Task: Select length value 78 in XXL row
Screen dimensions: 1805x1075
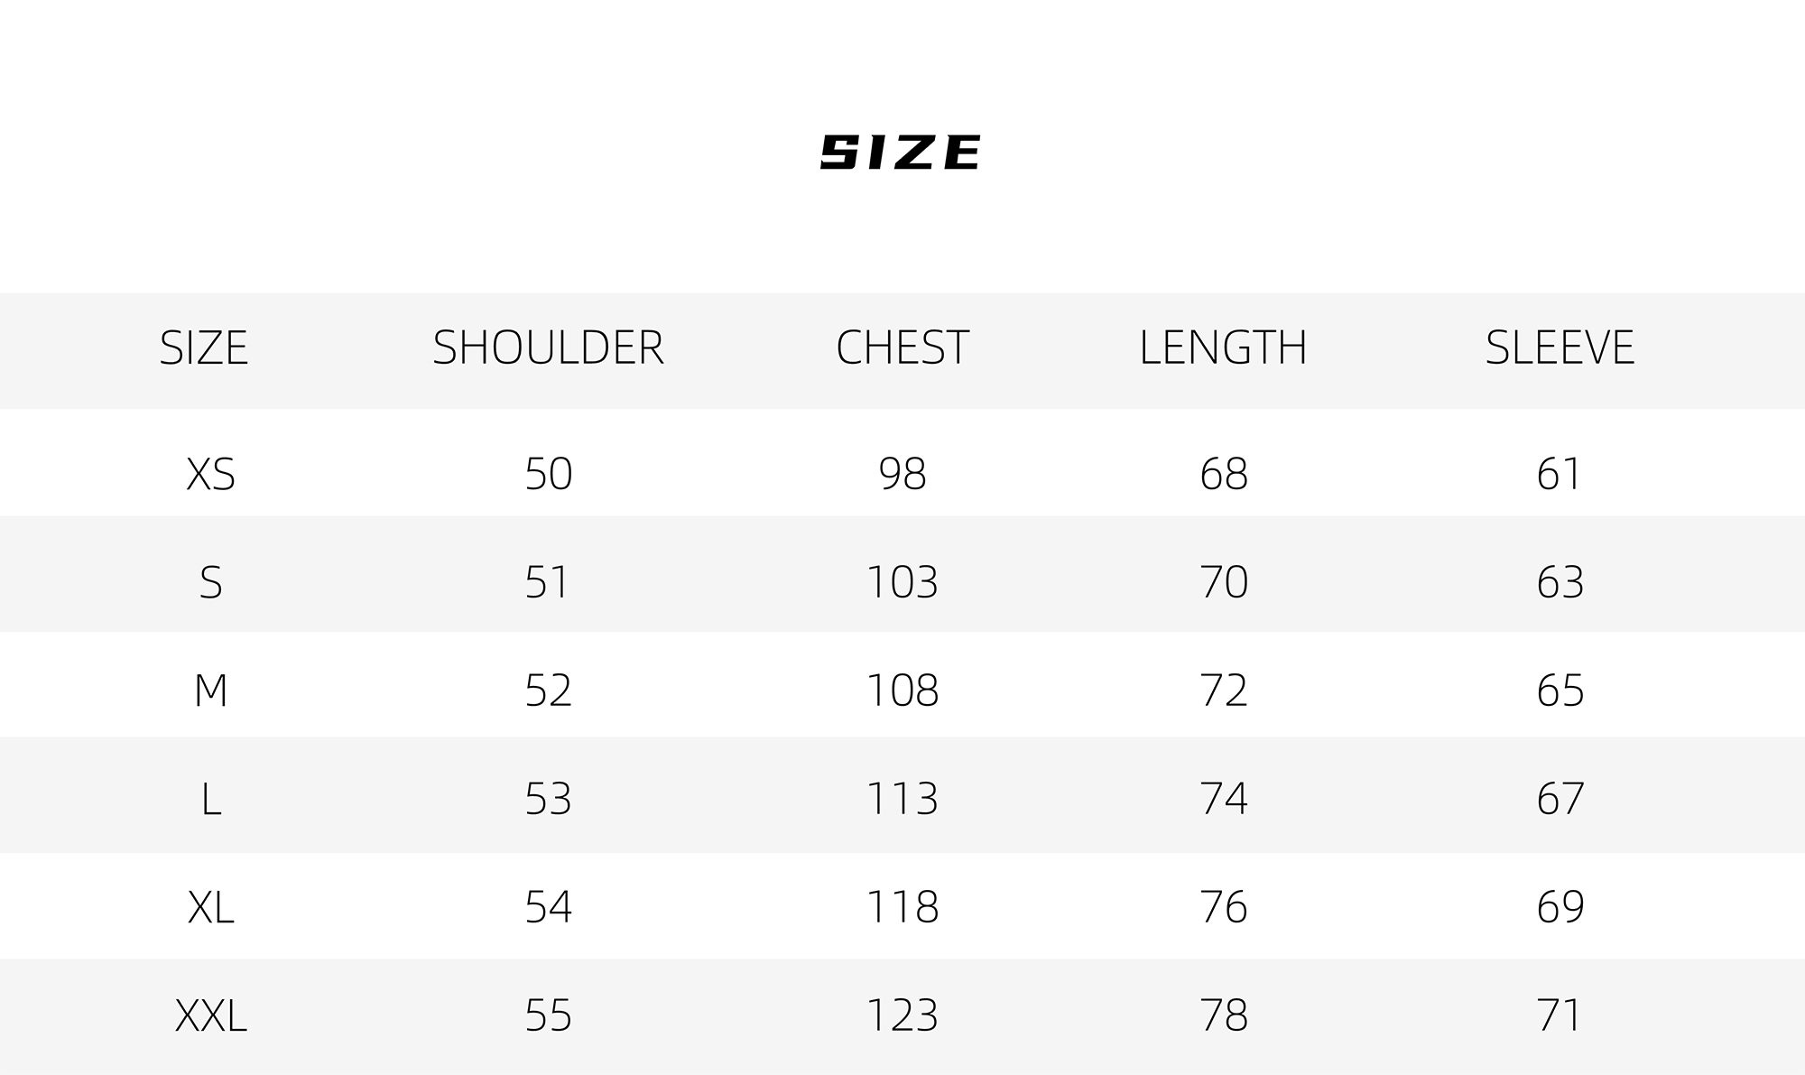Action: click(1224, 1015)
